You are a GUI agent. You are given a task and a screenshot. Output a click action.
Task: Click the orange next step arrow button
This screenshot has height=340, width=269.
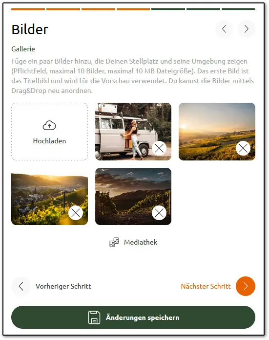[x=246, y=286]
